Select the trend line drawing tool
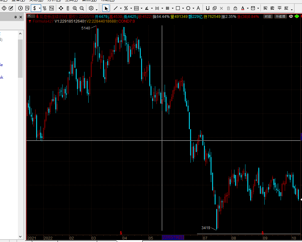The width and height of the screenshot is (302, 242). [x=116, y=8]
